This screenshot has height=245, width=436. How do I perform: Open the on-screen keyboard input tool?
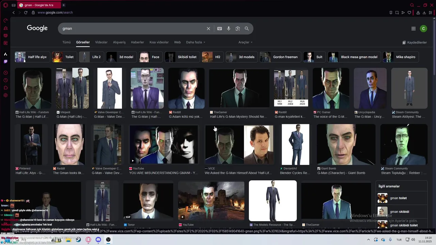coord(219,29)
